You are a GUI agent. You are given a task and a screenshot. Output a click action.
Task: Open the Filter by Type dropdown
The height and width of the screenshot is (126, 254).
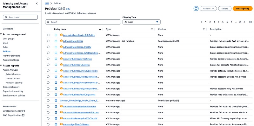pos(141,22)
